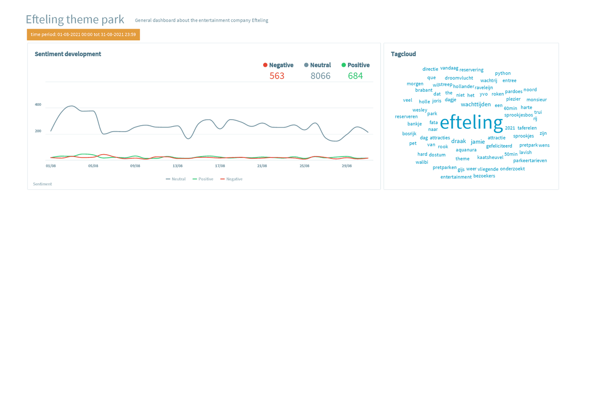This screenshot has height=400, width=589.
Task: Open the Tagcloud panel header
Action: pyautogui.click(x=403, y=54)
